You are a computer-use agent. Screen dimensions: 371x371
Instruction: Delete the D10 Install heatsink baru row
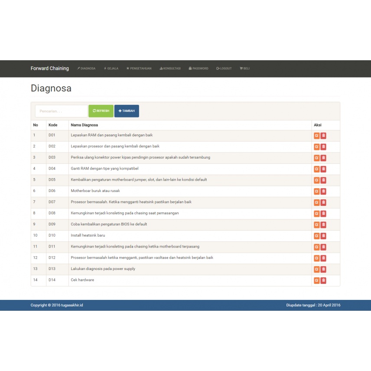(x=323, y=236)
